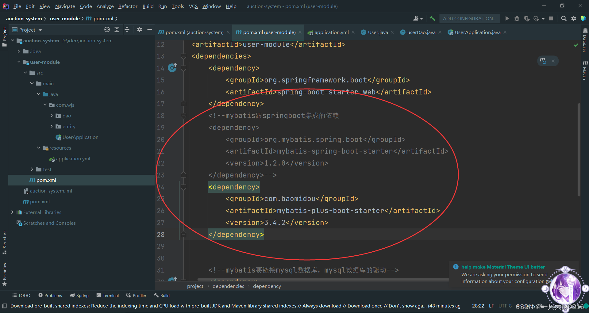The height and width of the screenshot is (313, 589).
Task: Click the Add Configuration button
Action: (x=469, y=18)
